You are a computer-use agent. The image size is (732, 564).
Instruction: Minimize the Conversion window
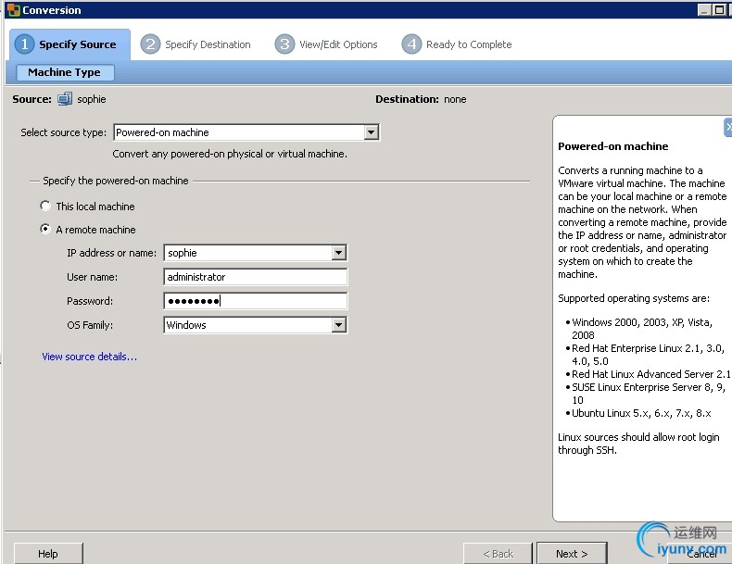(704, 10)
